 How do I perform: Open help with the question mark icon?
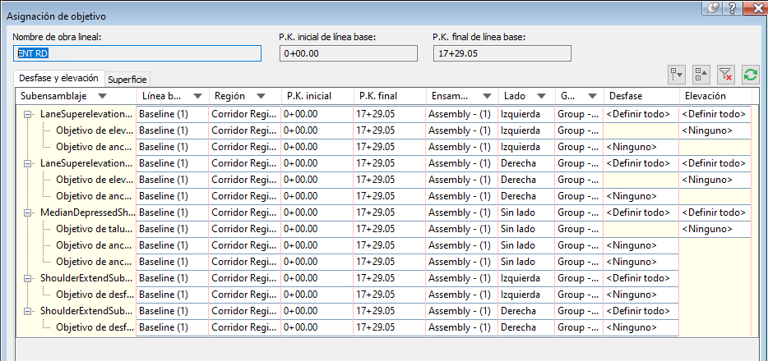click(x=732, y=8)
